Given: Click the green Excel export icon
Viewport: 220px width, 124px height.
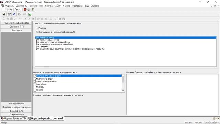Looking at the screenshot, I should pyautogui.click(x=30, y=14).
